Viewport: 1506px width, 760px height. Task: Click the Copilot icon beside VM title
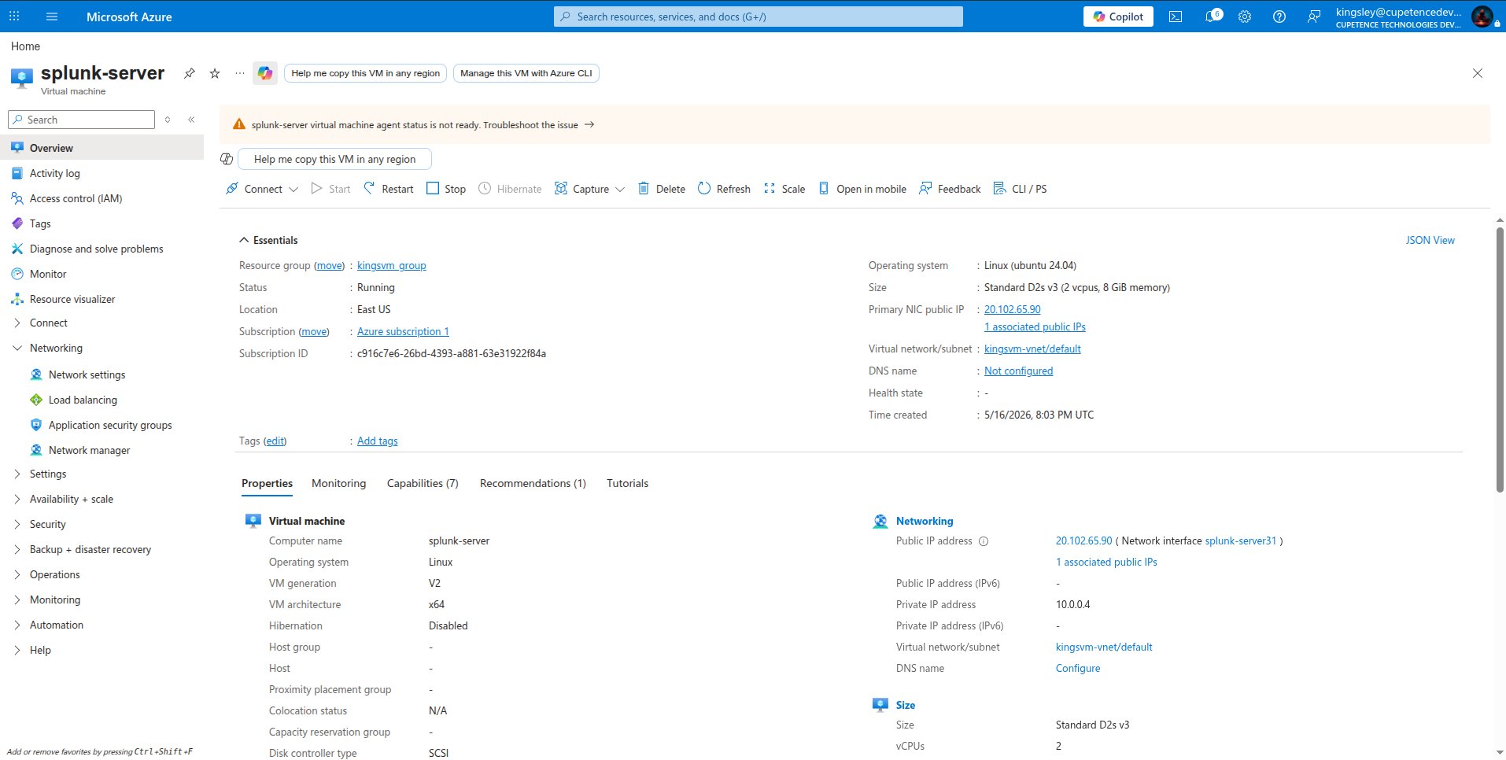[x=265, y=73]
